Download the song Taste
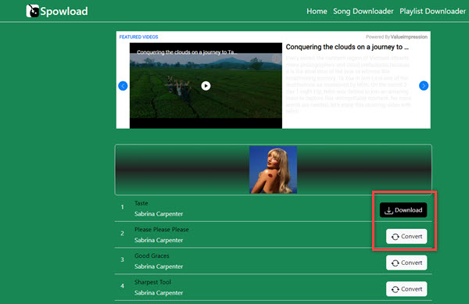Viewport: 469px width, 304px height. pyautogui.click(x=403, y=210)
